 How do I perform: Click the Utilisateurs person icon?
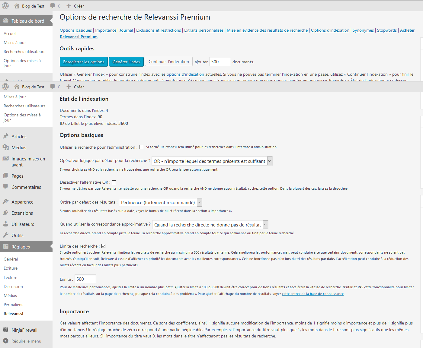(6, 224)
